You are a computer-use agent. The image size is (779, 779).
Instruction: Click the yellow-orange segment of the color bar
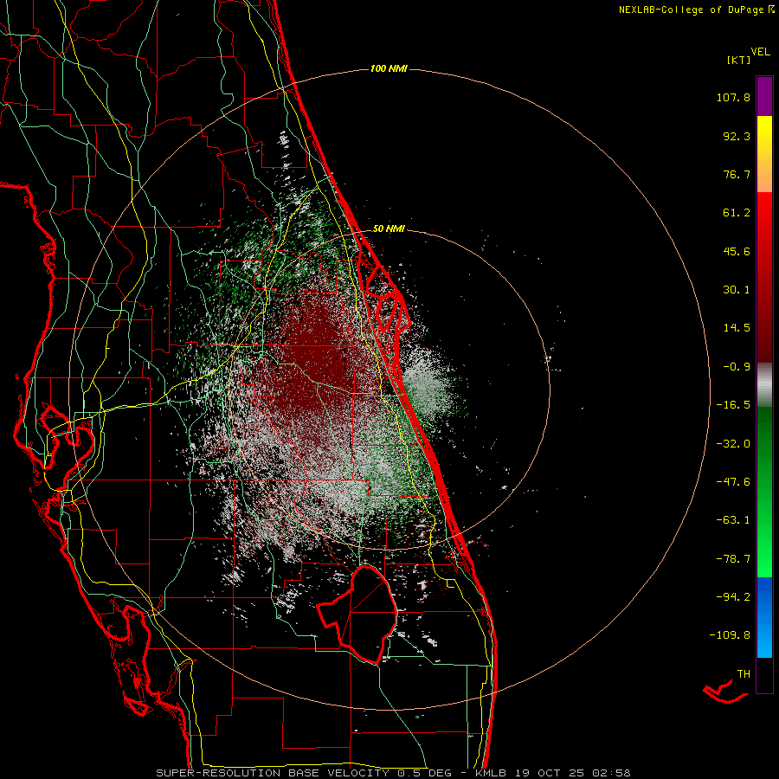pyautogui.click(x=764, y=154)
